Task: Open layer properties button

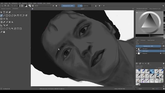Action: coord(148,64)
